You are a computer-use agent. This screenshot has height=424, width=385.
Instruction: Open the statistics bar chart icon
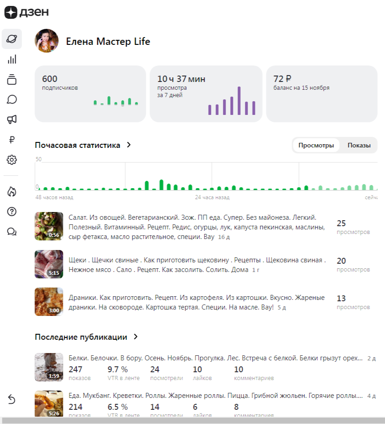pos(12,59)
